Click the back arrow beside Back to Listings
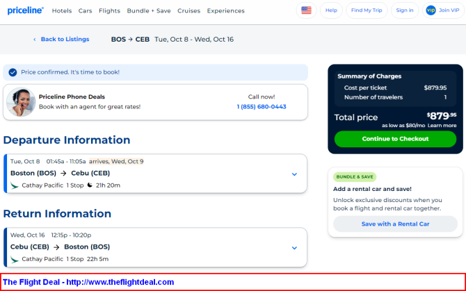 point(35,40)
